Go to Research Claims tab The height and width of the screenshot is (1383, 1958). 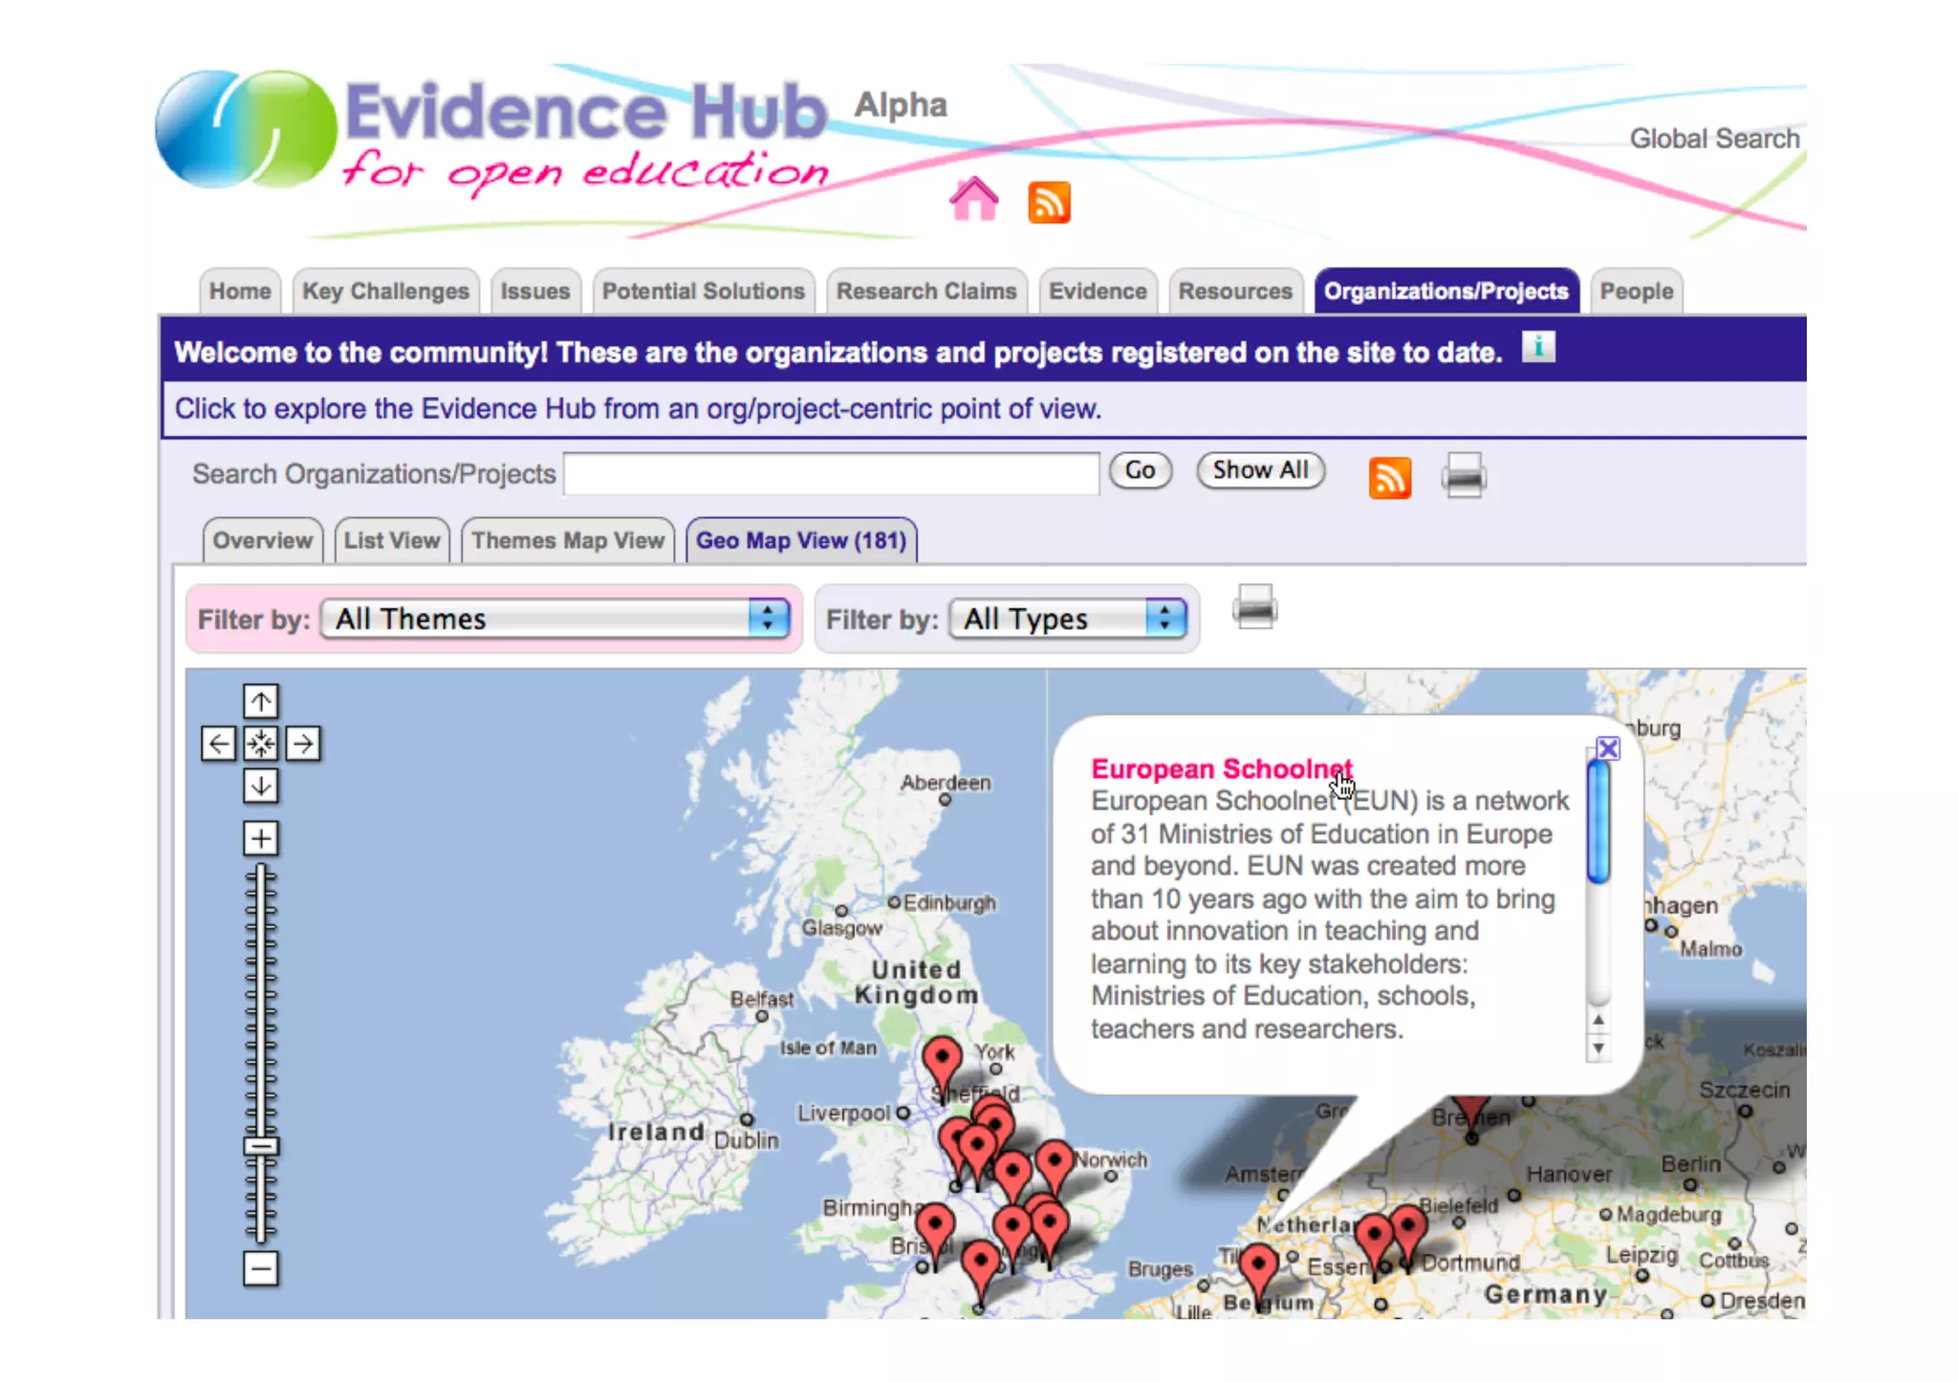click(925, 292)
